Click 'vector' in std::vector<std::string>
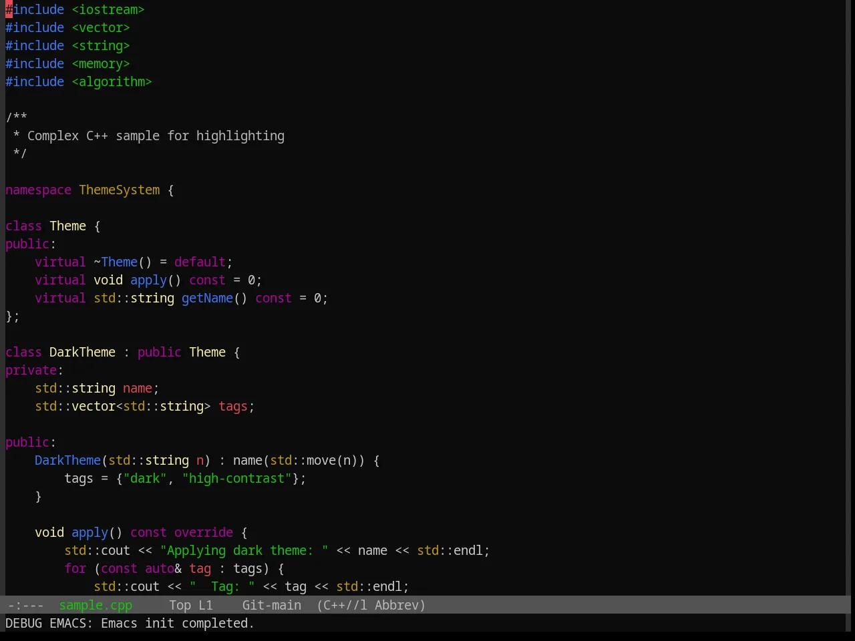This screenshot has height=641, width=855. pyautogui.click(x=94, y=406)
